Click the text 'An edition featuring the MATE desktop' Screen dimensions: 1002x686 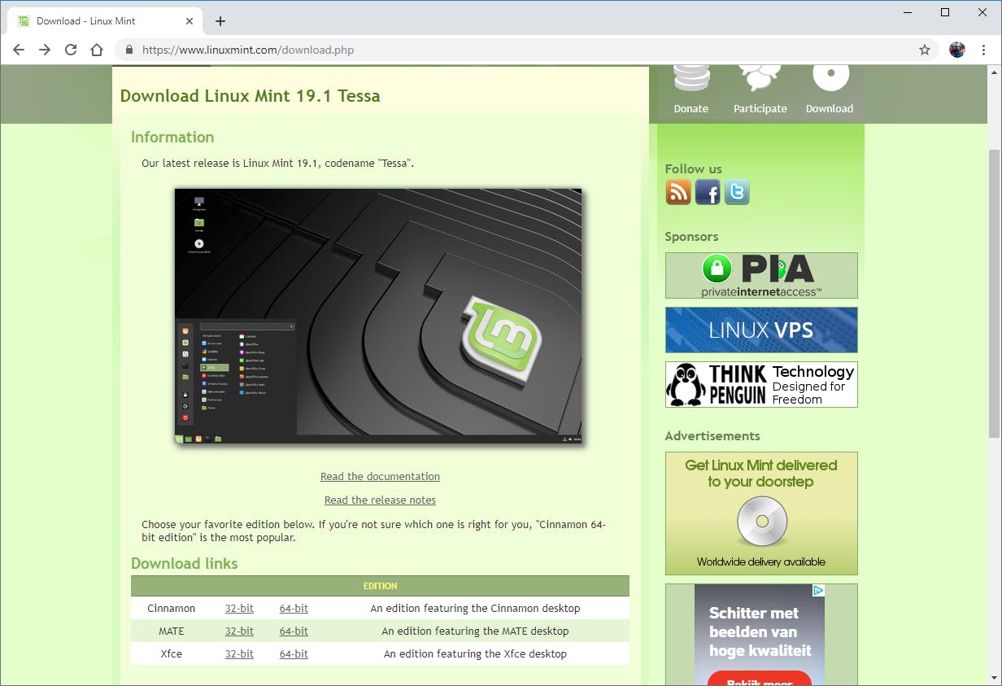475,631
